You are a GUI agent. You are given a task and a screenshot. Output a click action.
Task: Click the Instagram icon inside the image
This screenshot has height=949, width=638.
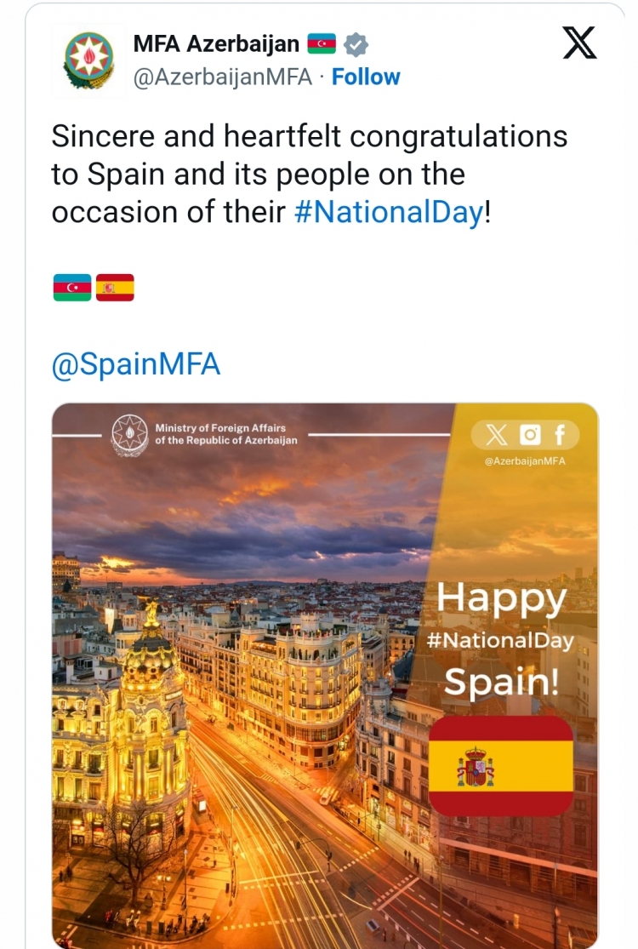tap(530, 435)
